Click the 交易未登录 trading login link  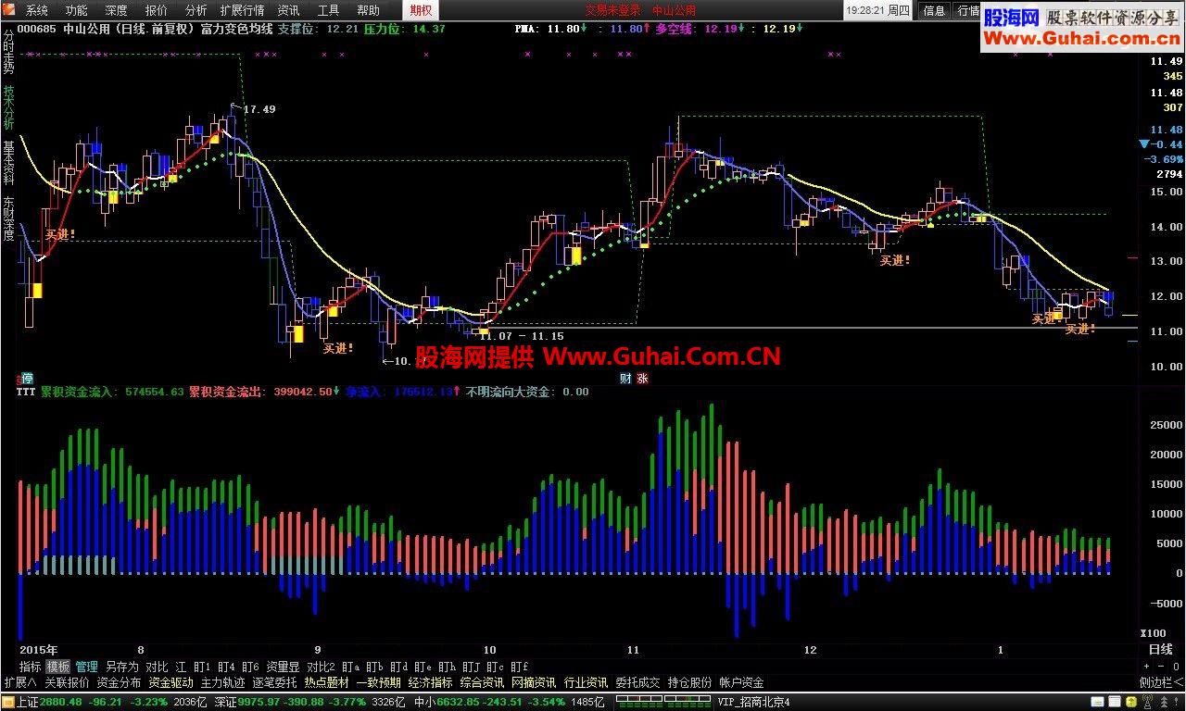(x=612, y=10)
